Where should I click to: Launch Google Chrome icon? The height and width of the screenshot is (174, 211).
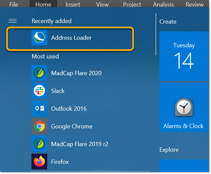[39, 126]
